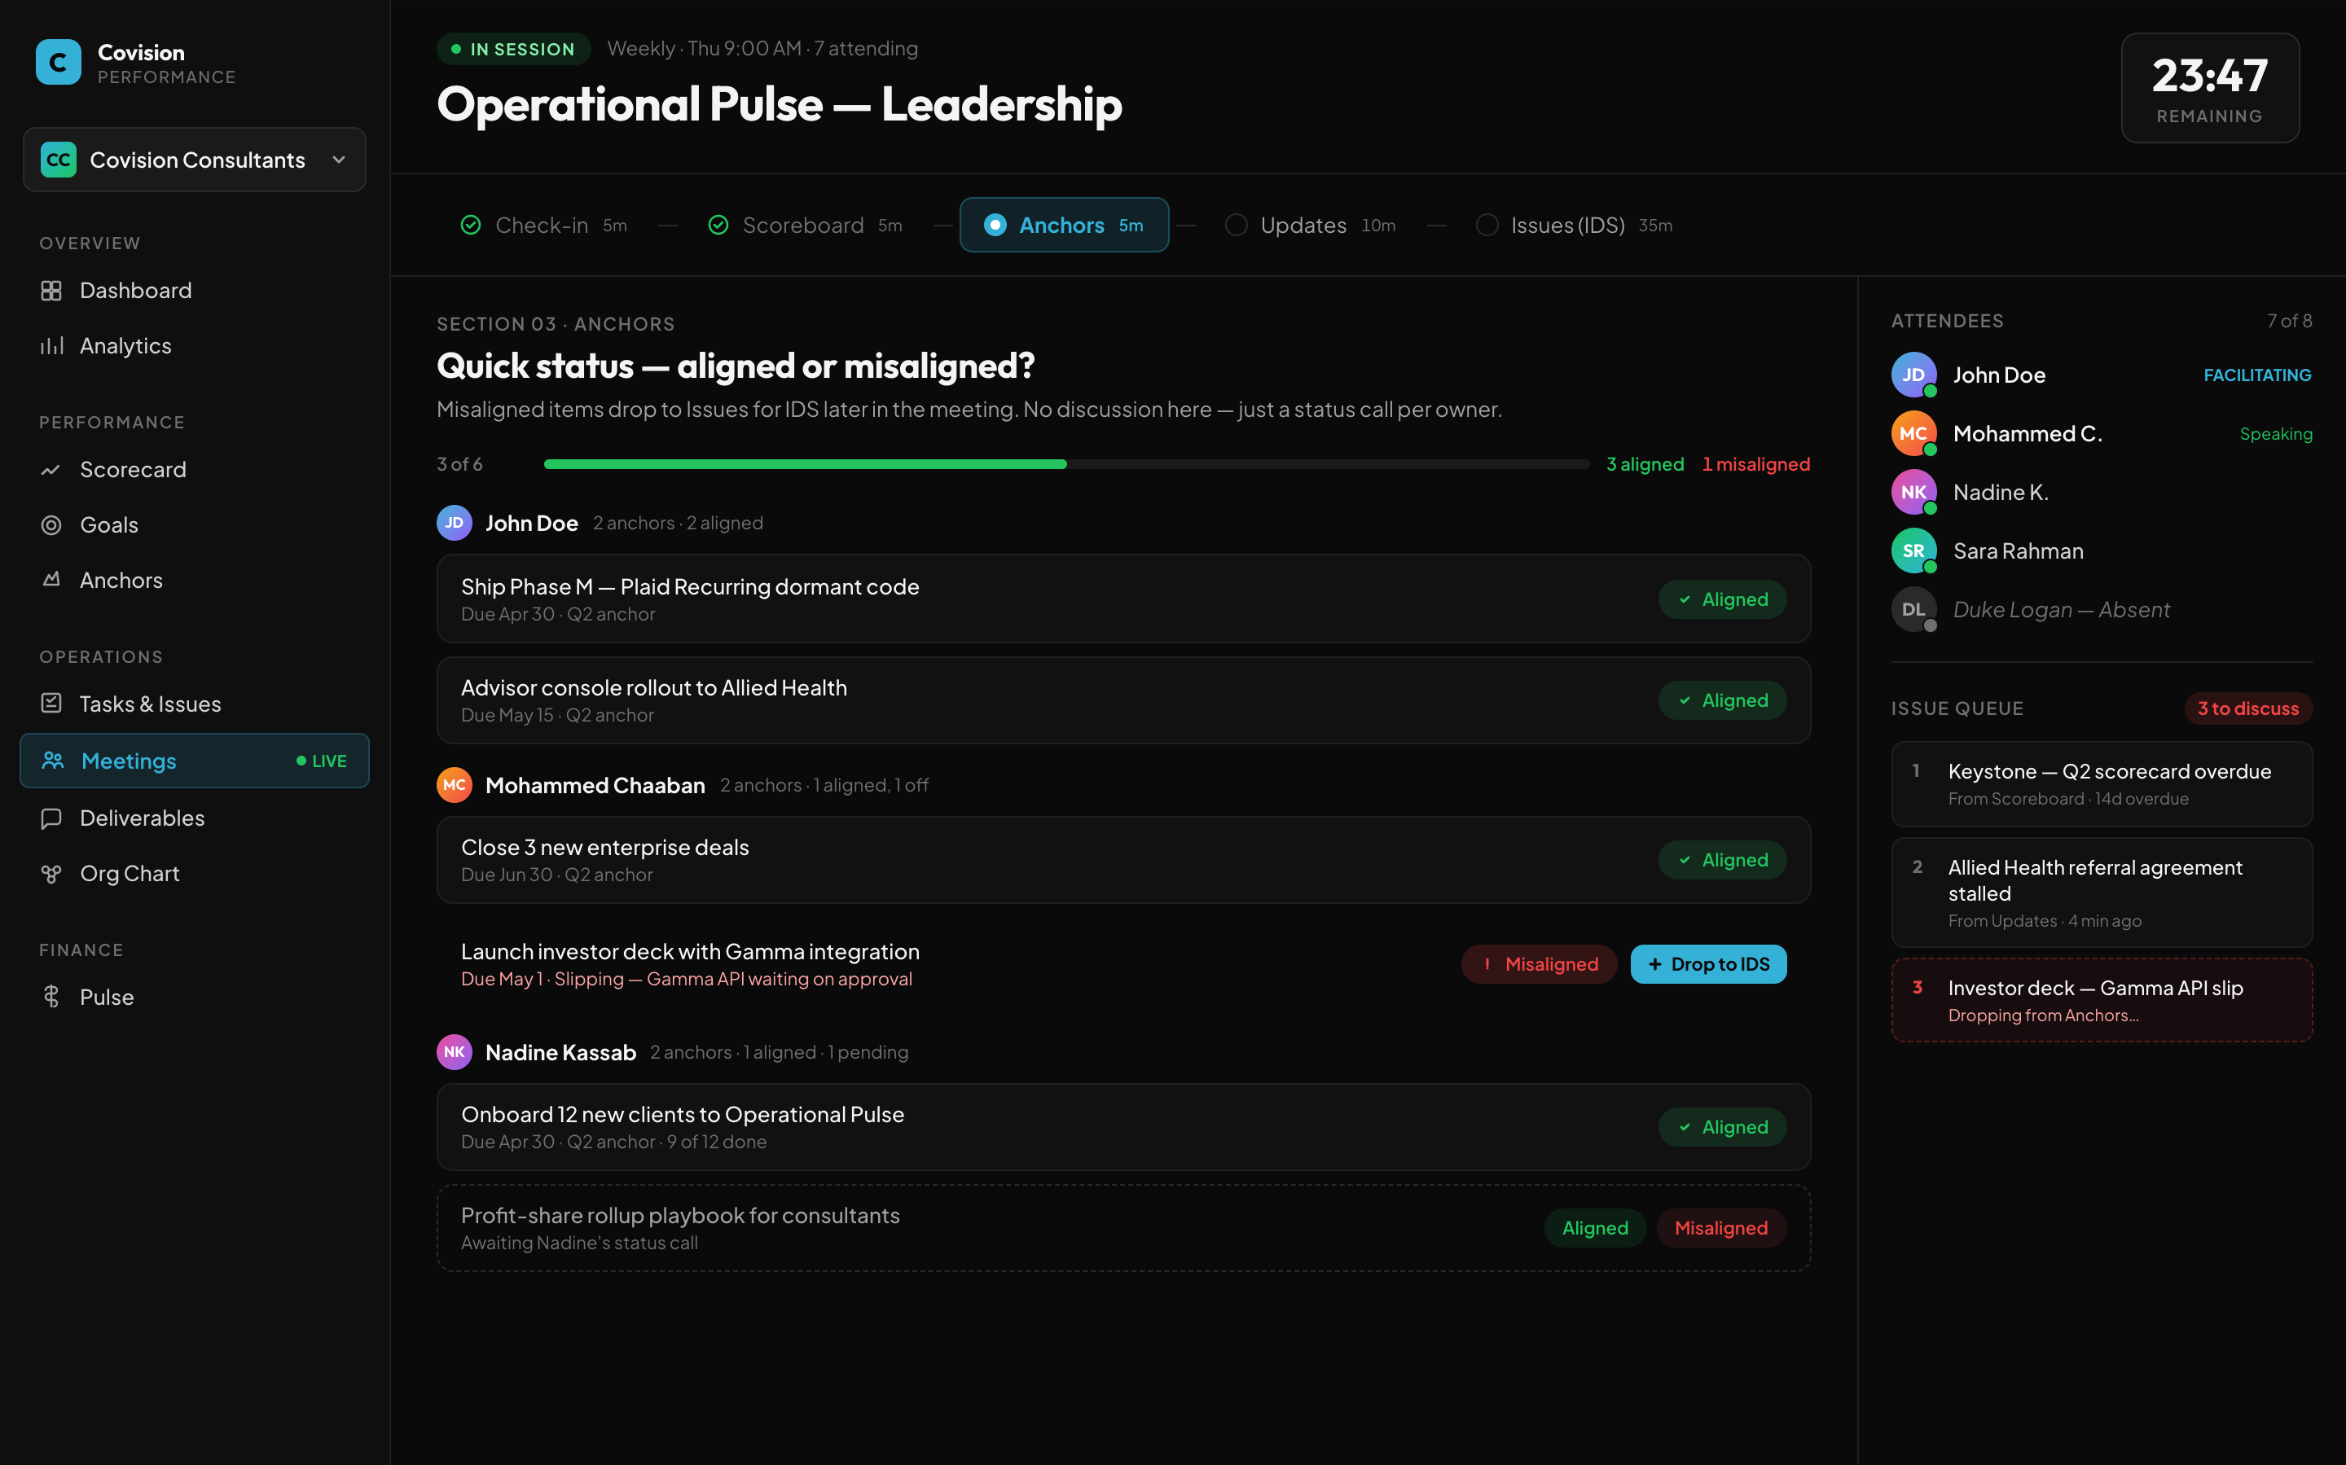The height and width of the screenshot is (1465, 2346).
Task: Drop the Gamma investor deck to IDS
Action: tap(1708, 964)
